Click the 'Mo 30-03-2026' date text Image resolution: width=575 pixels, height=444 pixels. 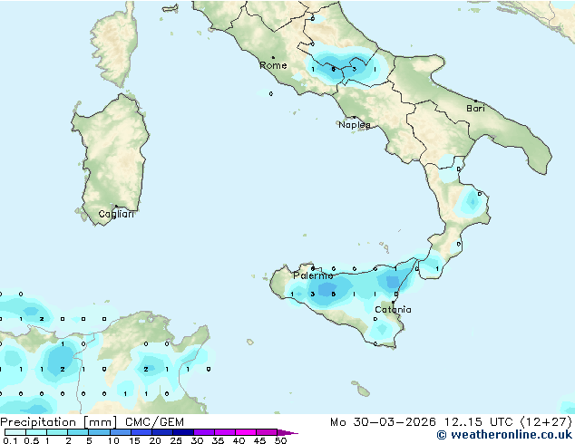click(384, 422)
